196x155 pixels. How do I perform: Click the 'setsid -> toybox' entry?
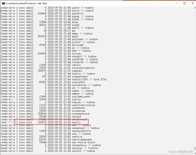click(84, 151)
